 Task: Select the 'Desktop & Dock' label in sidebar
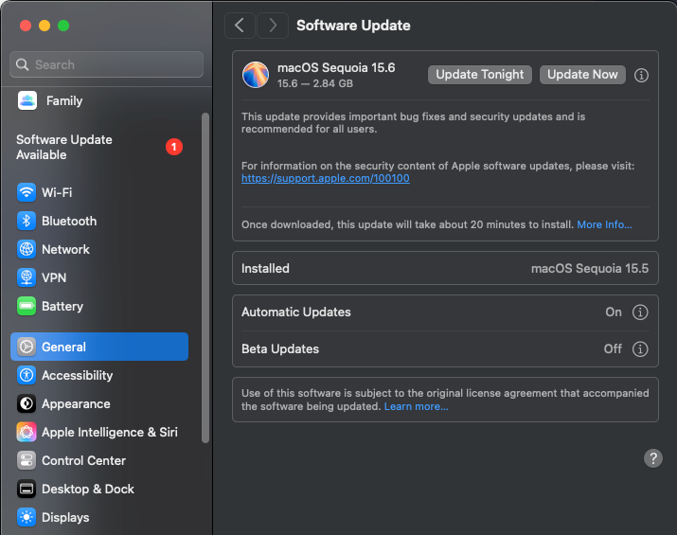(88, 490)
